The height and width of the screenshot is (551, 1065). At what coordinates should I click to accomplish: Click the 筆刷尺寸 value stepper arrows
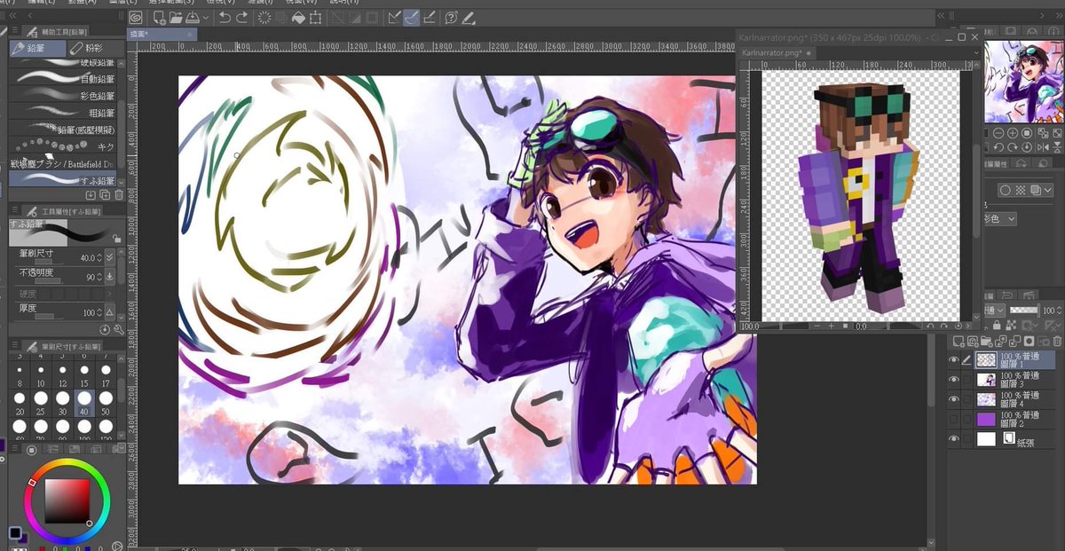tap(99, 258)
